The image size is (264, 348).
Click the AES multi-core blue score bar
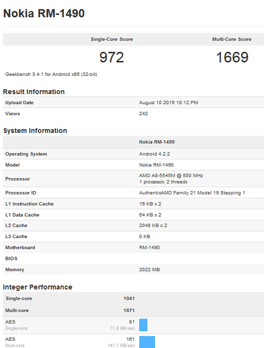point(147,342)
